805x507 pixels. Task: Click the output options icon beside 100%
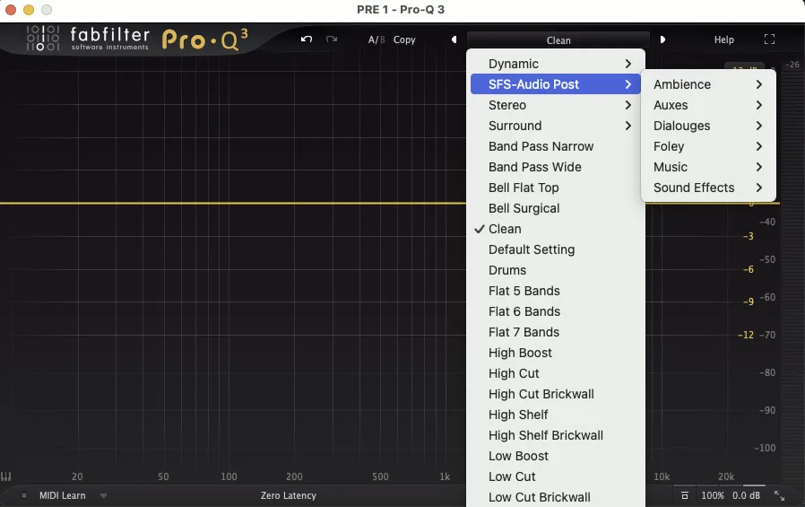click(684, 495)
